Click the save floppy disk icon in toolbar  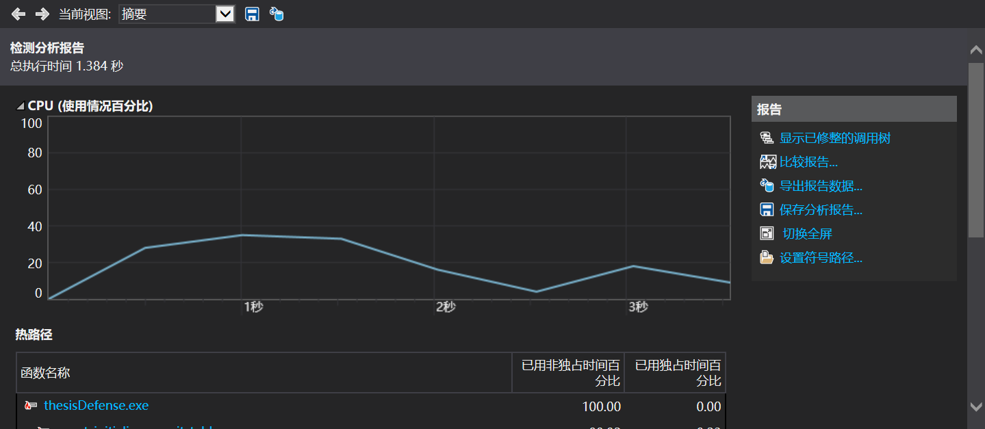tap(252, 14)
